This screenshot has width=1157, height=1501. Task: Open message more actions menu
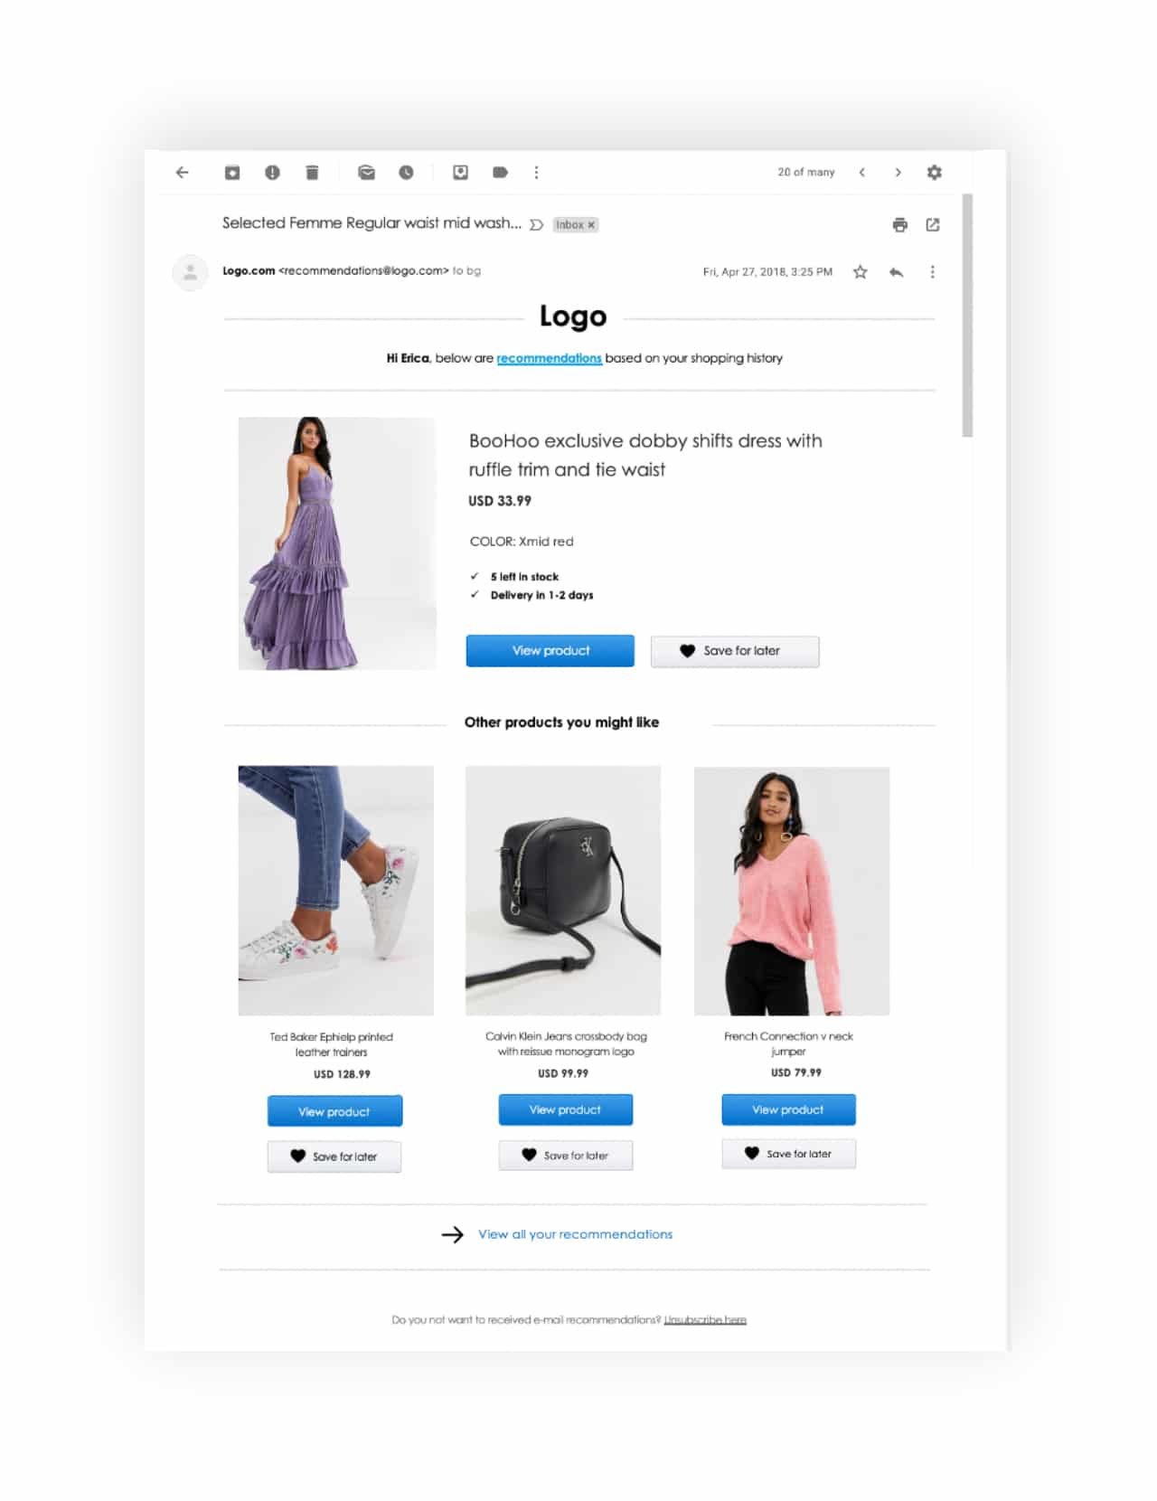coord(932,271)
